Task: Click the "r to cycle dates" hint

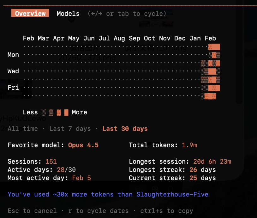Action: pyautogui.click(x=99, y=211)
